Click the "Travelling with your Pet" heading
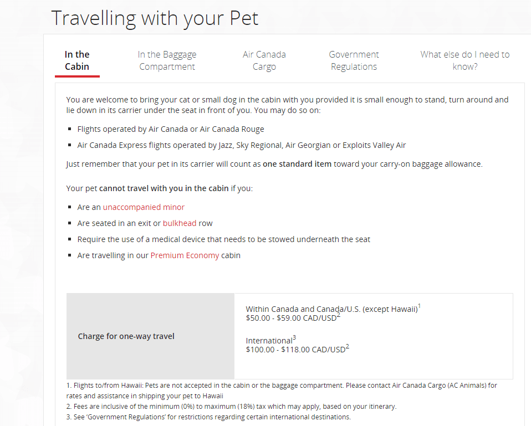 [x=155, y=18]
